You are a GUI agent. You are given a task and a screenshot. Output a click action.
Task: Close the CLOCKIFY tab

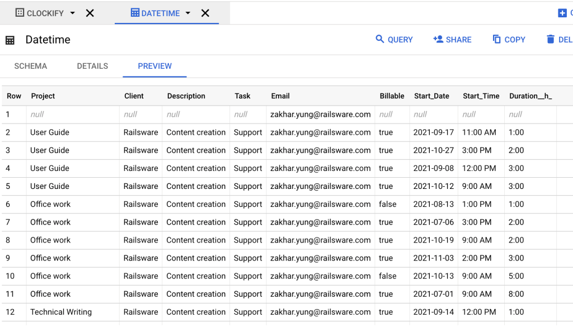coord(90,12)
